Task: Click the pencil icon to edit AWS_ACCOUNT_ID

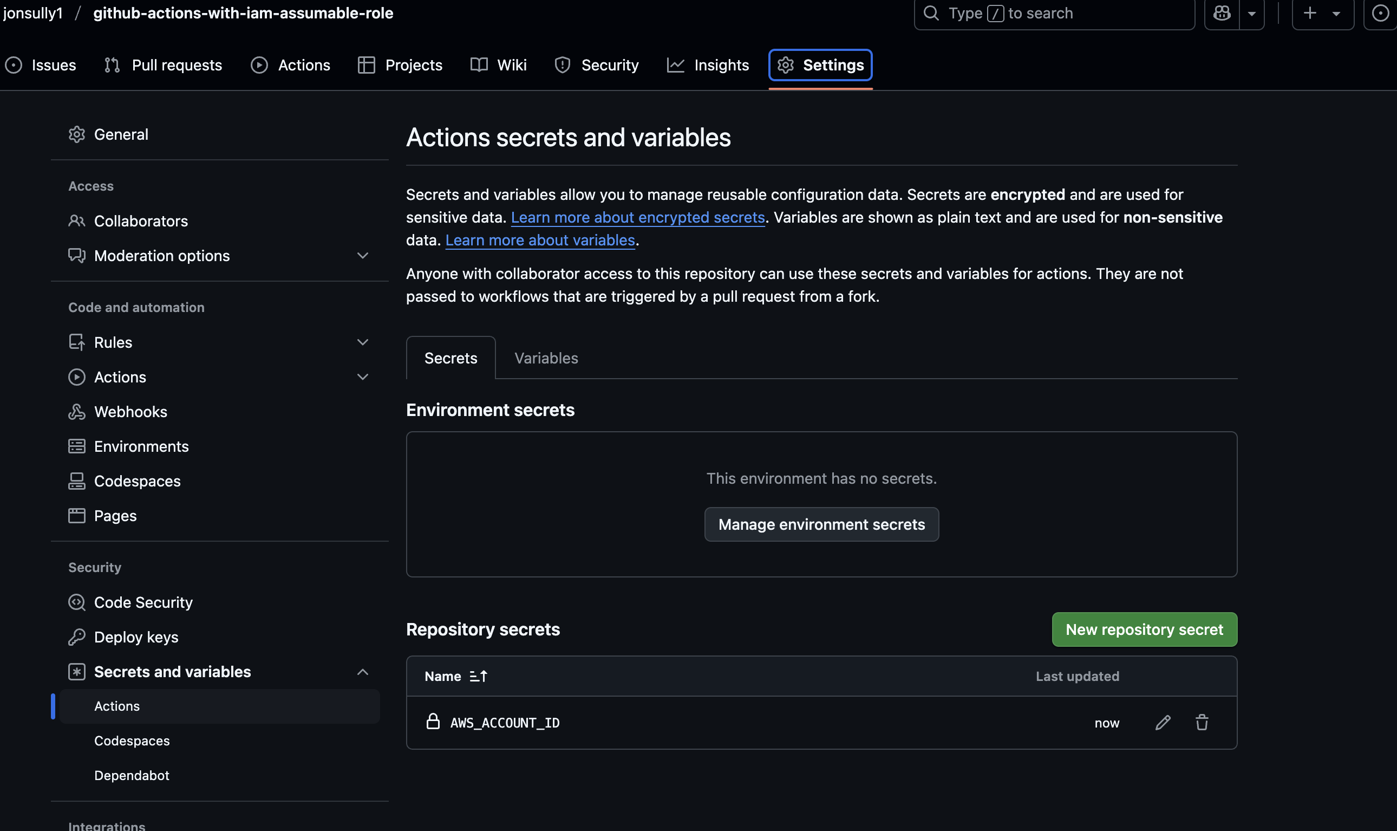Action: click(1163, 722)
